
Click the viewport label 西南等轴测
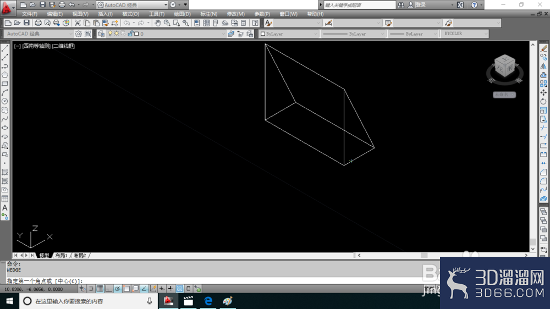(36, 46)
